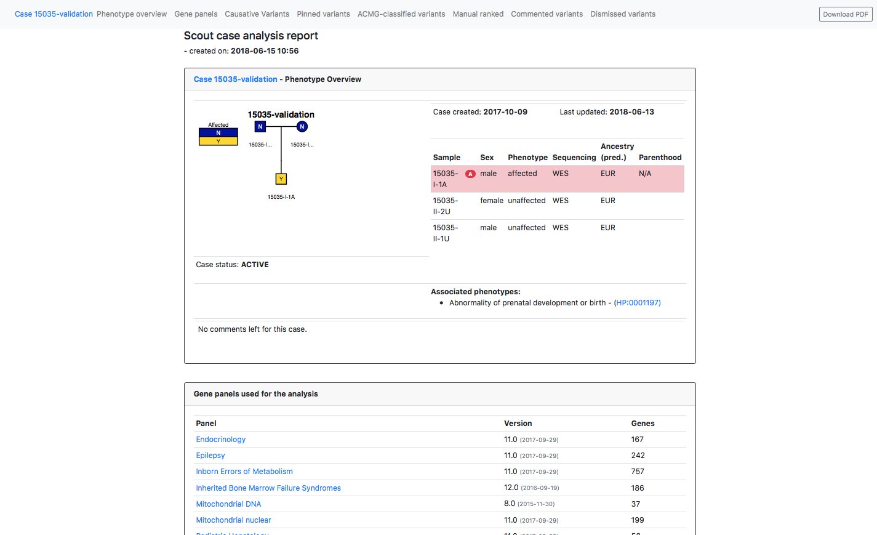Click pedigree label '15035-I-1A' under proband
This screenshot has height=535, width=877.
click(281, 197)
